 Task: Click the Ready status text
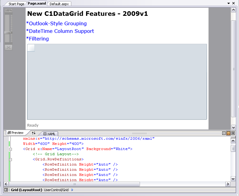(33, 125)
